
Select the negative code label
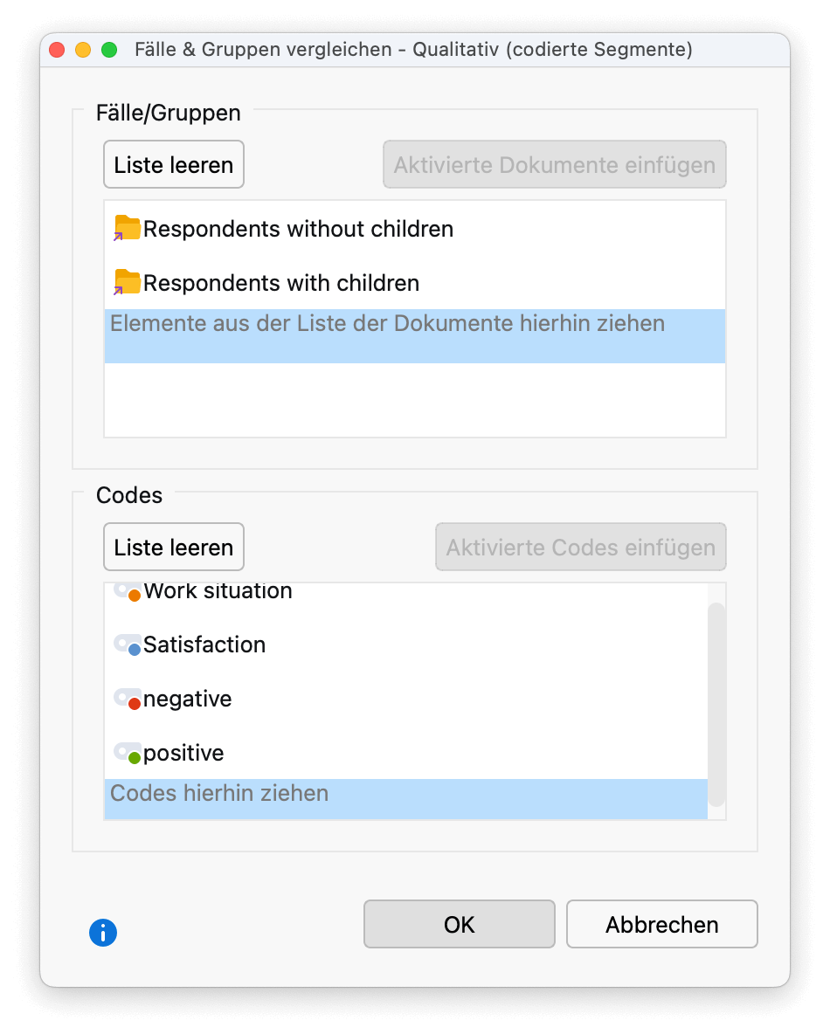[187, 700]
